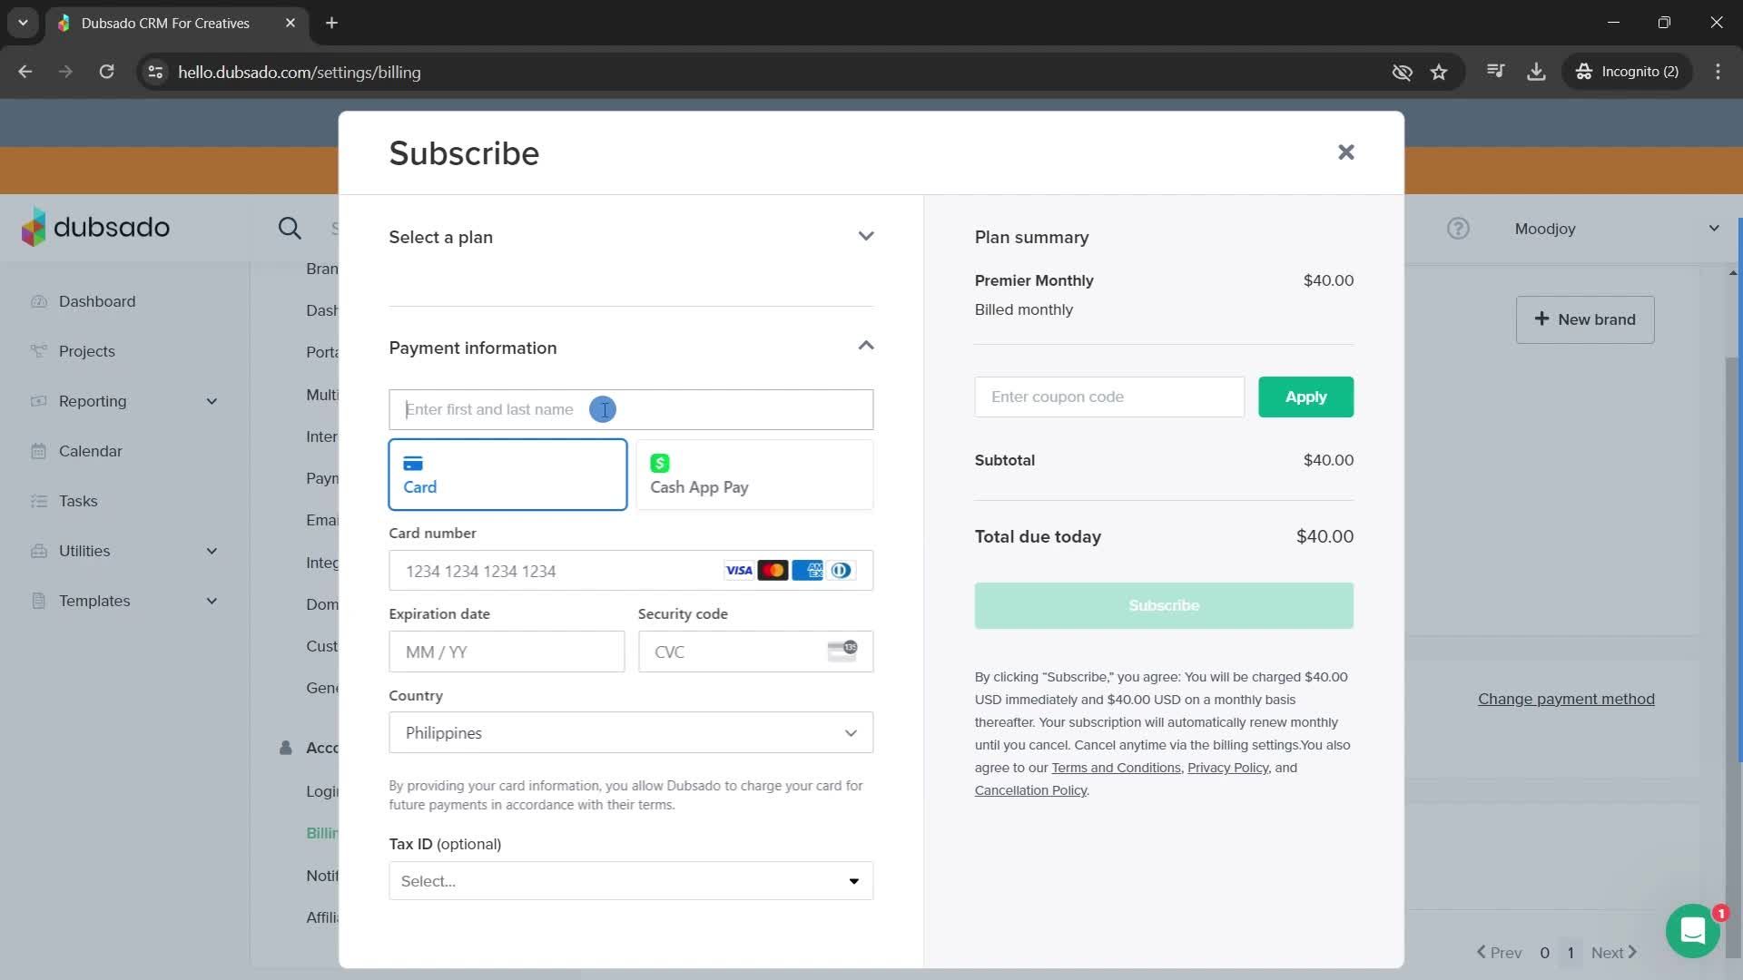Viewport: 1743px width, 980px height.
Task: Click the Mastercard logo
Action: click(x=773, y=570)
